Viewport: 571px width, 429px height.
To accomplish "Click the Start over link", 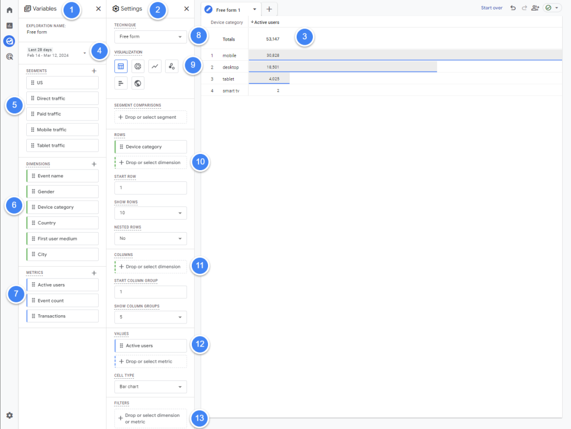I will tap(492, 8).
